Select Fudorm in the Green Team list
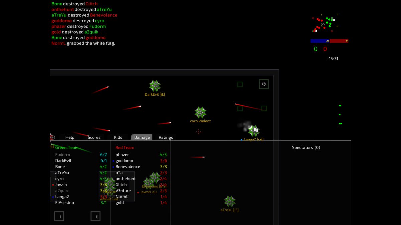Screen dimensions: 401x225 click(x=62, y=155)
